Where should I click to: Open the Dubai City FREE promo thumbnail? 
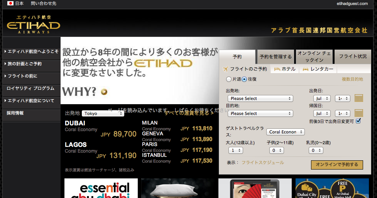[332, 188]
